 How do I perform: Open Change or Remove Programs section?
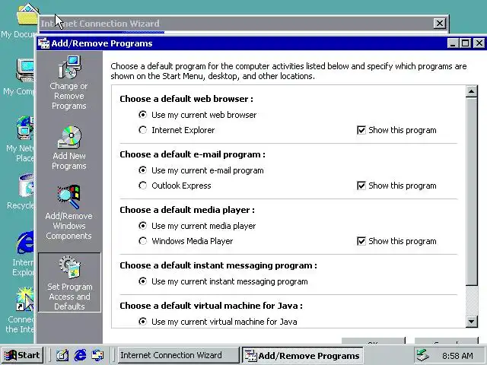(x=69, y=83)
